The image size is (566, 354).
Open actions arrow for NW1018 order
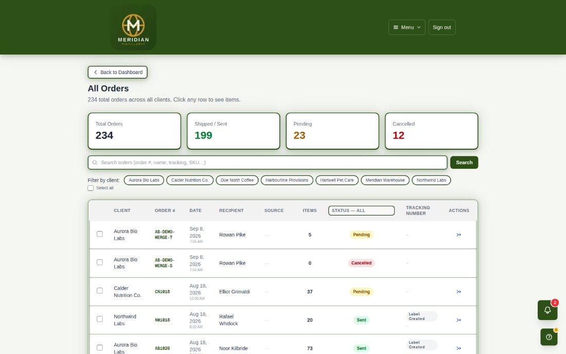[x=458, y=320]
